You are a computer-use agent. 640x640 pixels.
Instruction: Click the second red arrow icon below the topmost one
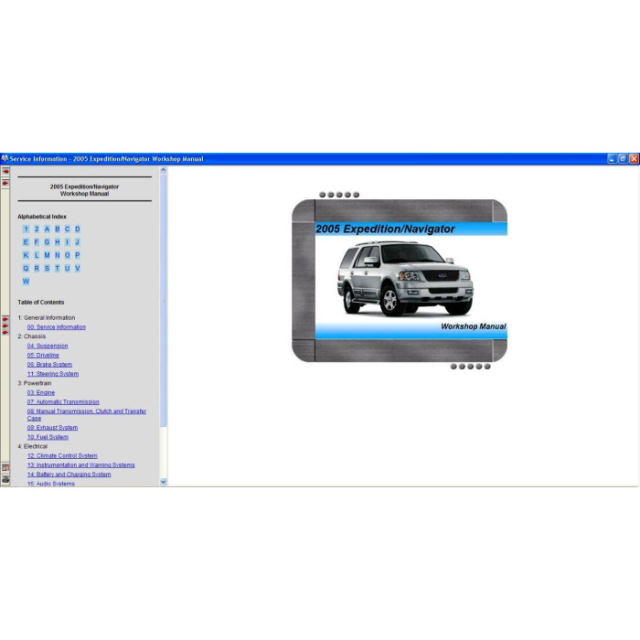[x=5, y=183]
